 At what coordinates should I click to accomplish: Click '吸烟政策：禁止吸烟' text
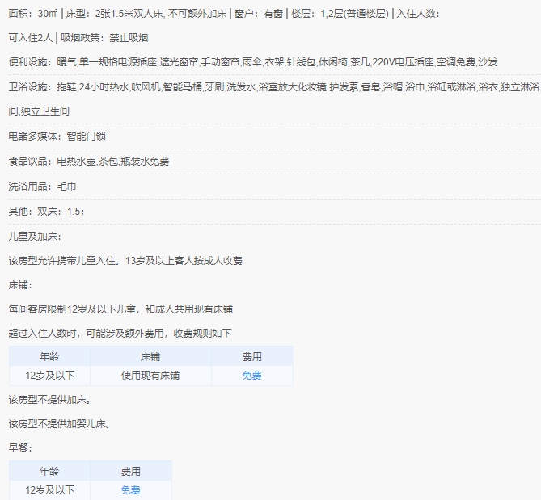click(x=104, y=38)
